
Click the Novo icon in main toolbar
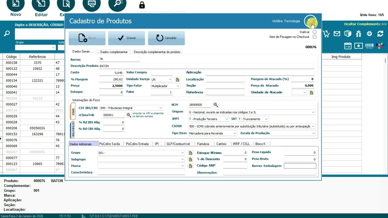coord(15,5)
